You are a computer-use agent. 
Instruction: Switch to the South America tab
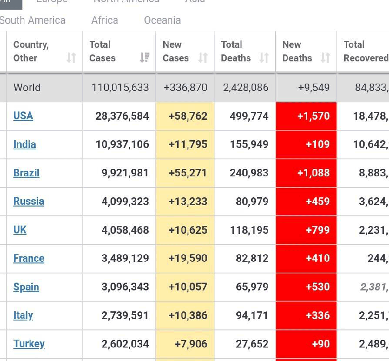click(32, 20)
